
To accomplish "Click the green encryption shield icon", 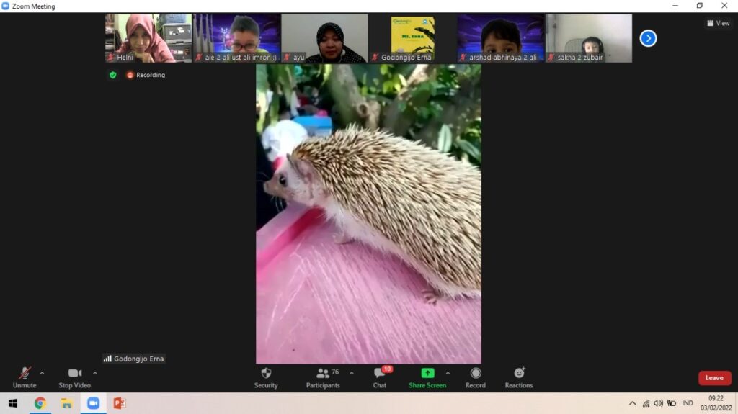I will click(x=112, y=75).
